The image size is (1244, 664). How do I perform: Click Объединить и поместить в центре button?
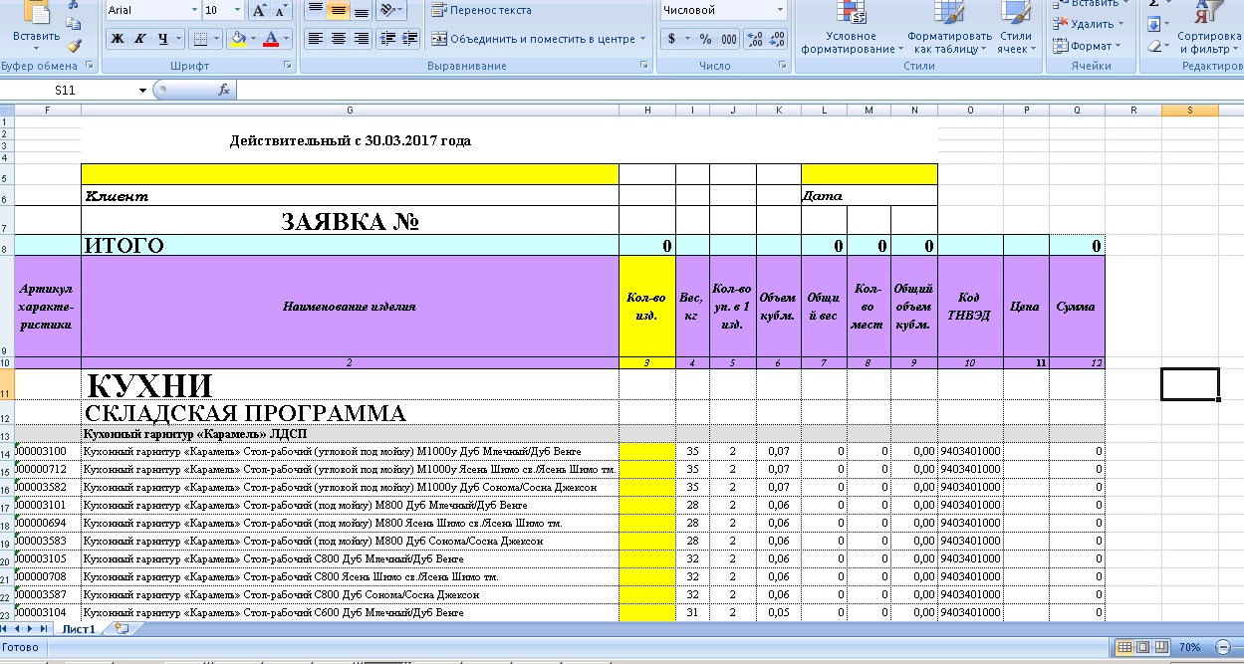[538, 39]
